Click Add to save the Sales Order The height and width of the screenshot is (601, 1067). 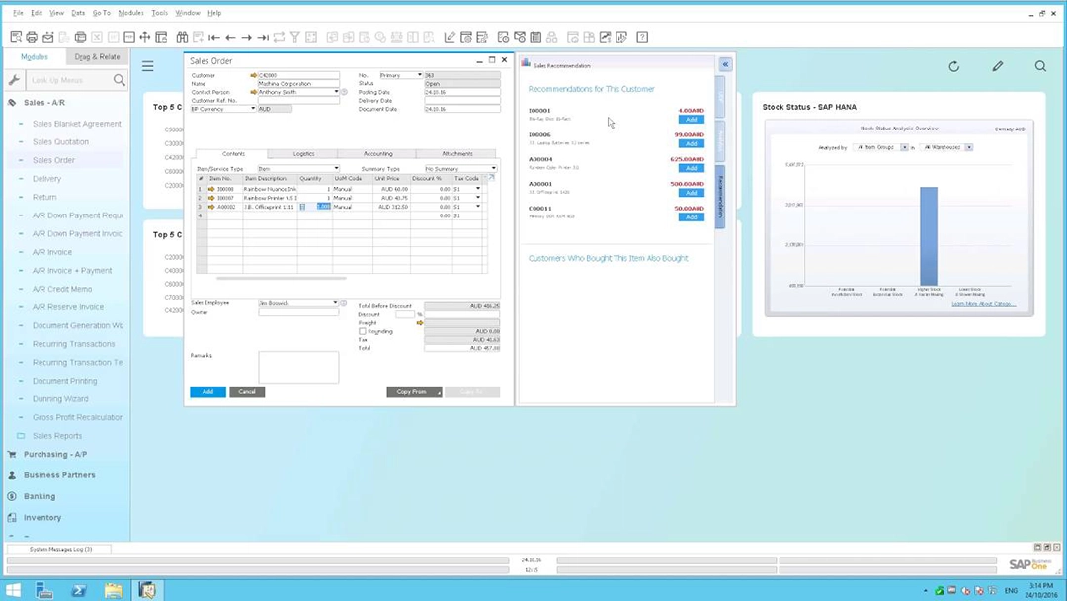click(x=207, y=392)
